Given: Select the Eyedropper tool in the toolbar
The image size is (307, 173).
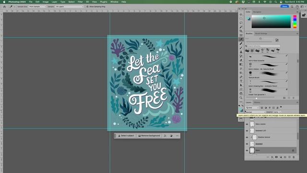Looking at the screenshot, I should (241, 39).
